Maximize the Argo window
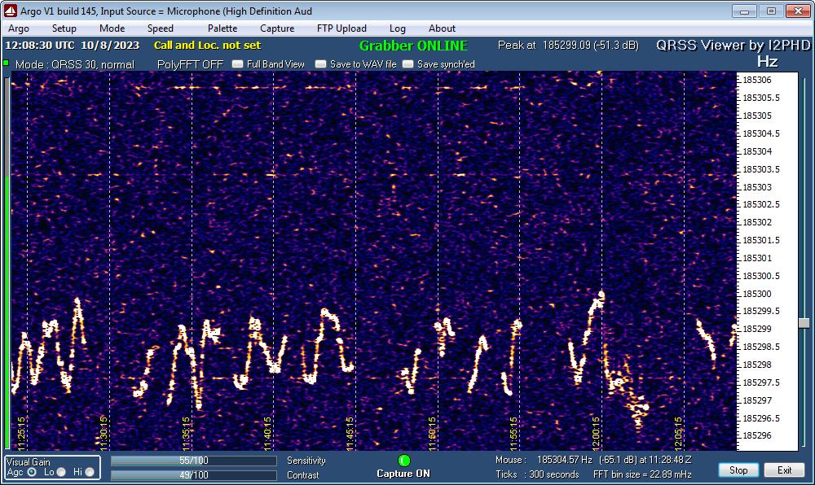Viewport: 815px width, 485px height. 771,11
